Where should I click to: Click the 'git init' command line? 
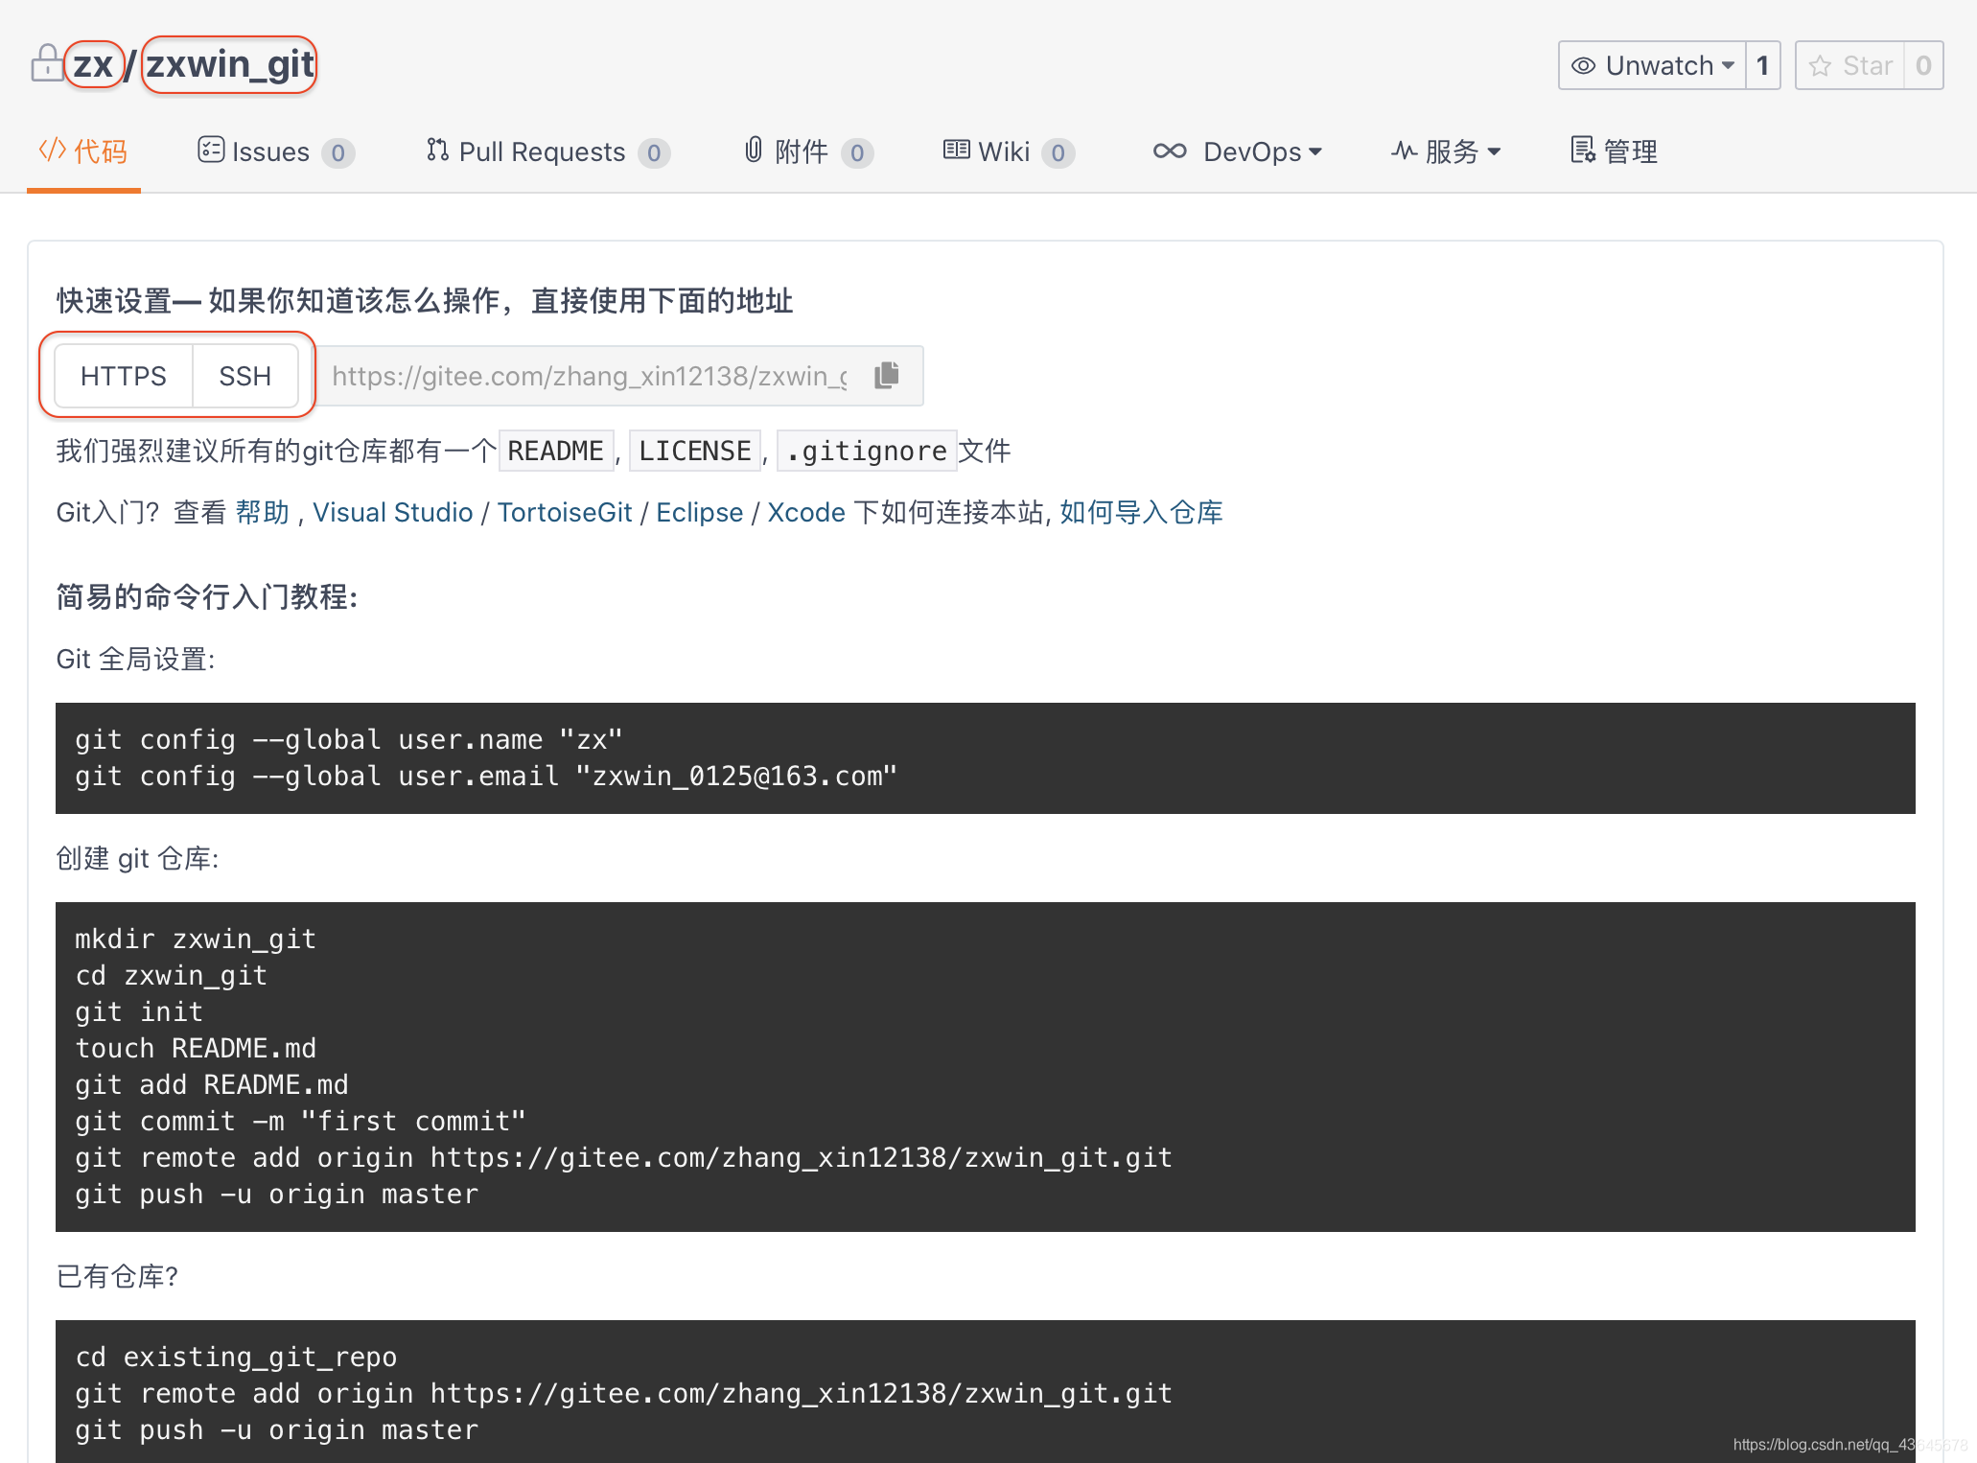(x=139, y=1011)
